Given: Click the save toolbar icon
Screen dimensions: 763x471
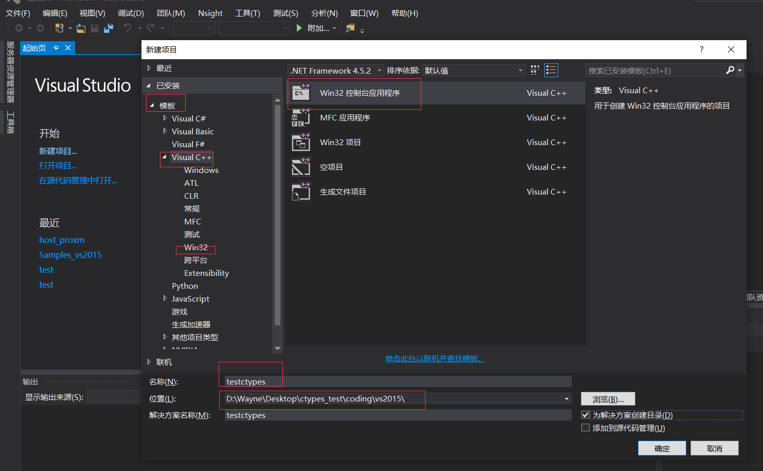Looking at the screenshot, I should 95,28.
